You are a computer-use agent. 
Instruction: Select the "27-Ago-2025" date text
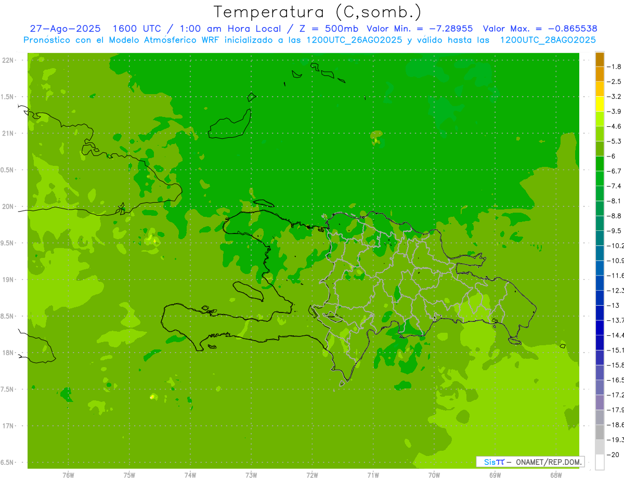66,29
